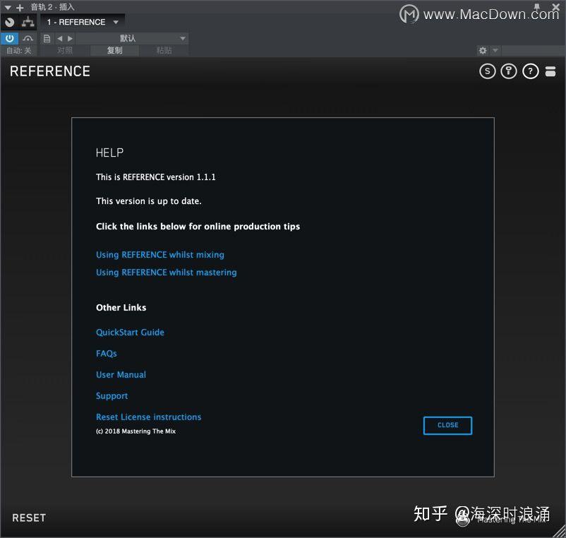Pin the plugin window with pin icon
The width and height of the screenshot is (566, 538).
click(537, 7)
